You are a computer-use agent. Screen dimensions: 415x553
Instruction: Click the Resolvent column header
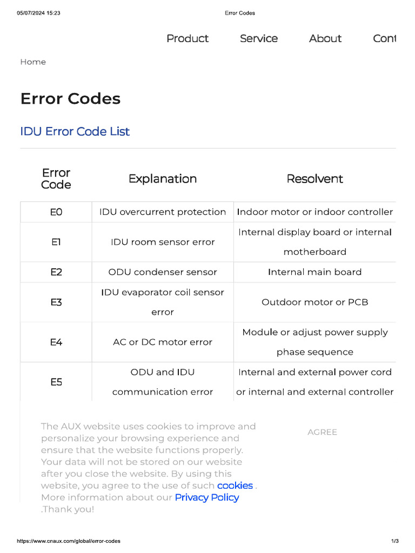[x=315, y=179]
